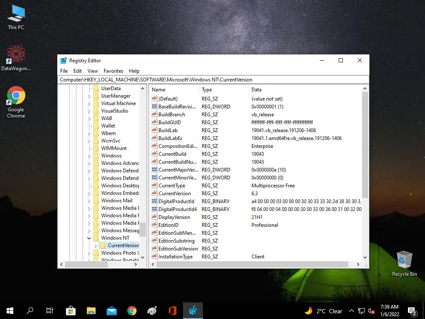Click the Windows Start button

point(10,311)
